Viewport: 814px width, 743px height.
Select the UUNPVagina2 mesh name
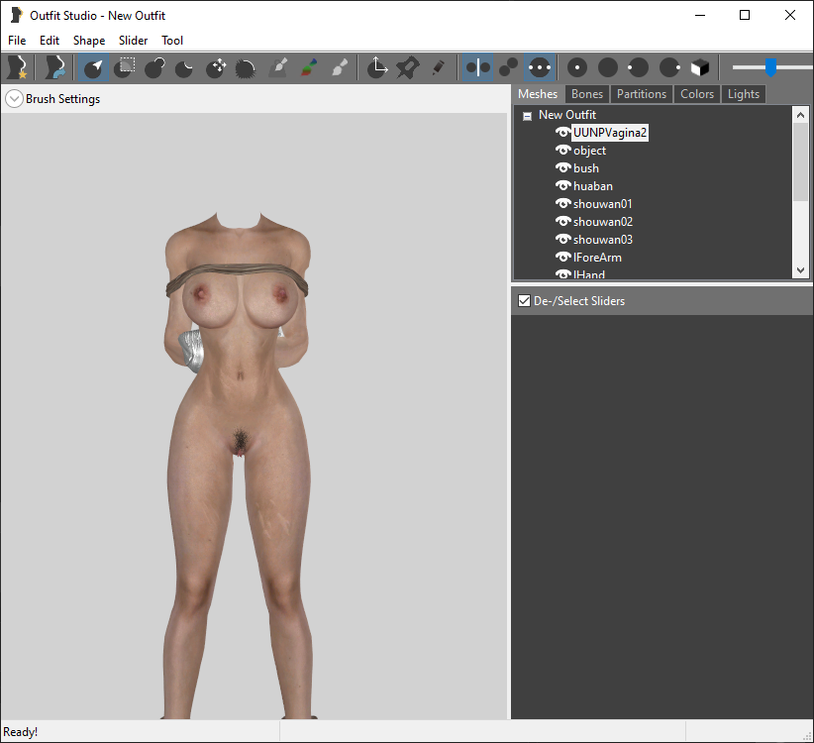[610, 133]
